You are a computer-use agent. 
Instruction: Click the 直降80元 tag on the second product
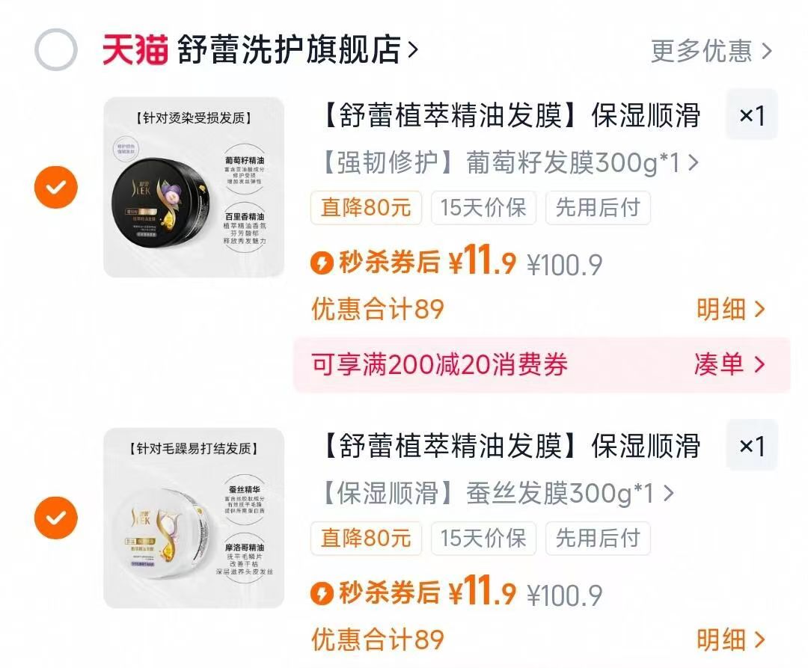click(x=367, y=539)
